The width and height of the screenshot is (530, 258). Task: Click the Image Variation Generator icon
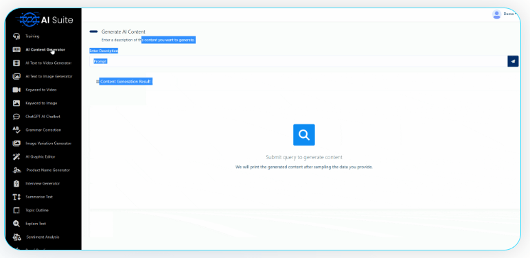tap(16, 143)
